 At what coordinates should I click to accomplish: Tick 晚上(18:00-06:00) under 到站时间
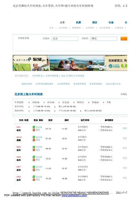[x=81, y=111]
